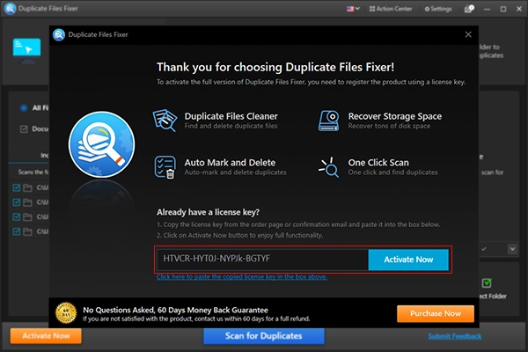Open the Action Center

point(391,9)
